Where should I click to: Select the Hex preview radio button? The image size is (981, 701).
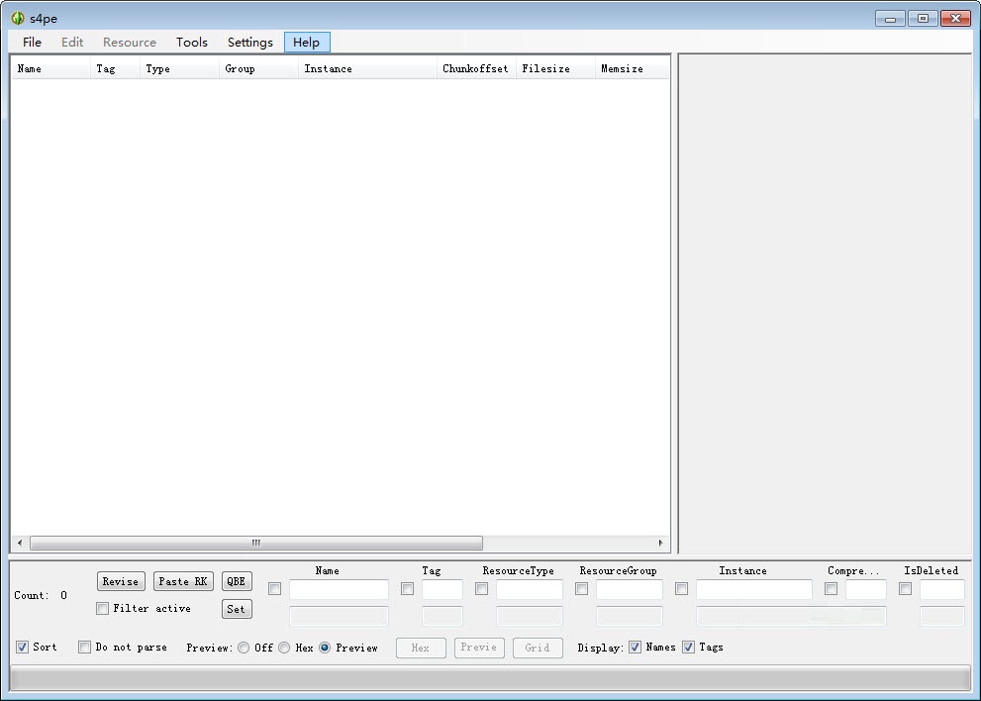coord(284,648)
